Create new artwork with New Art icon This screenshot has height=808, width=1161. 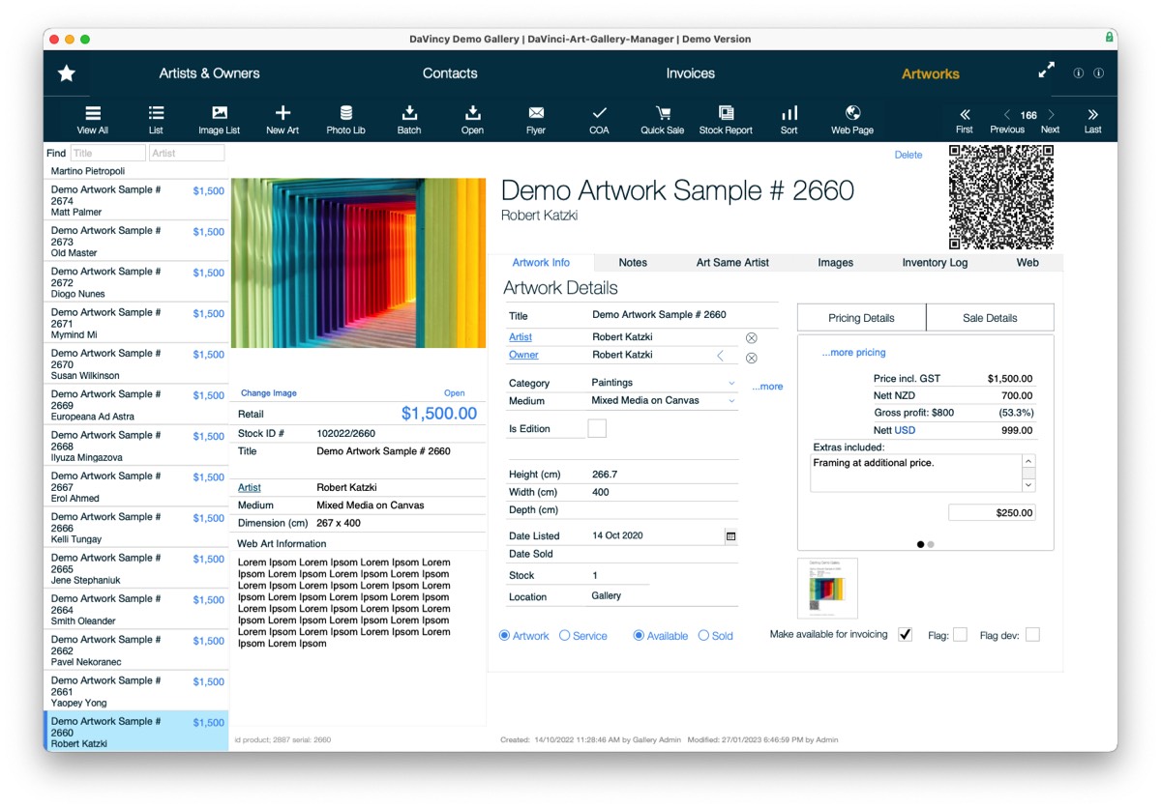tap(283, 118)
